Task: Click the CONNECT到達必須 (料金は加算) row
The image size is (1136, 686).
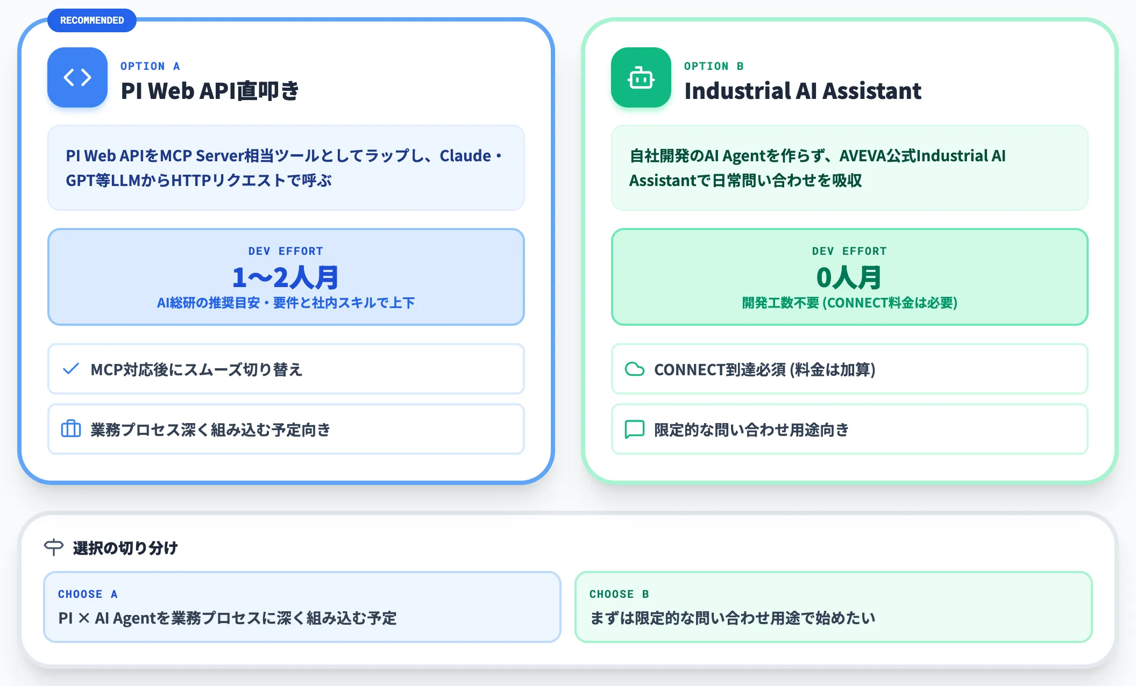Action: [x=850, y=369]
